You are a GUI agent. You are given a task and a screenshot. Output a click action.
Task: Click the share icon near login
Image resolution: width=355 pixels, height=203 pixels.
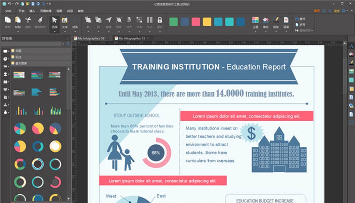point(330,11)
